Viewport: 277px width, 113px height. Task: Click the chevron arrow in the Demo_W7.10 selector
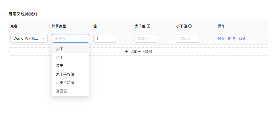pyautogui.click(x=43, y=38)
